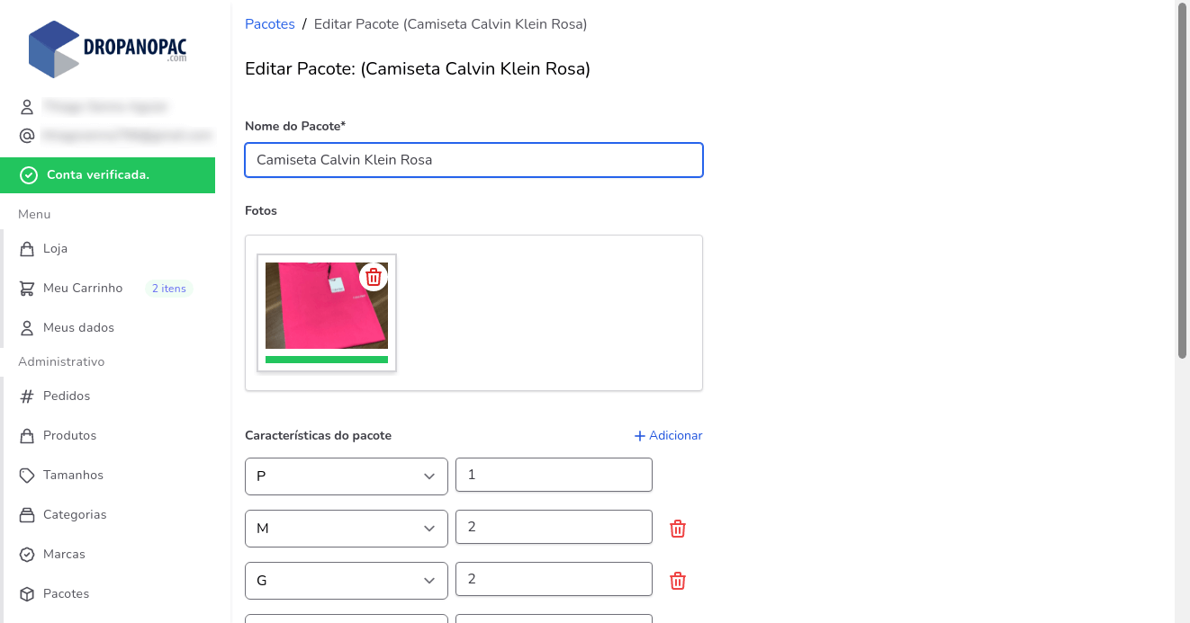Delete the pink shirt photo with trash icon
The image size is (1190, 623).
click(x=374, y=277)
